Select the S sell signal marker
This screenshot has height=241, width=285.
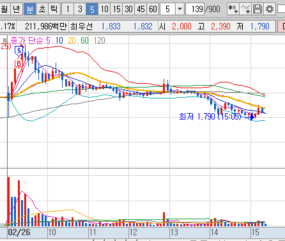coord(19,51)
